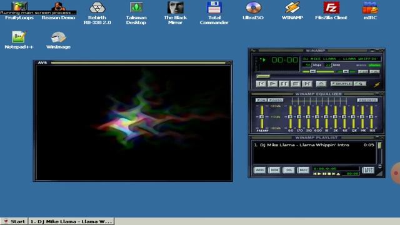Screen dimensions: 400x225
Task: Click the 1K equalizer band slider
Action: click(x=326, y=117)
